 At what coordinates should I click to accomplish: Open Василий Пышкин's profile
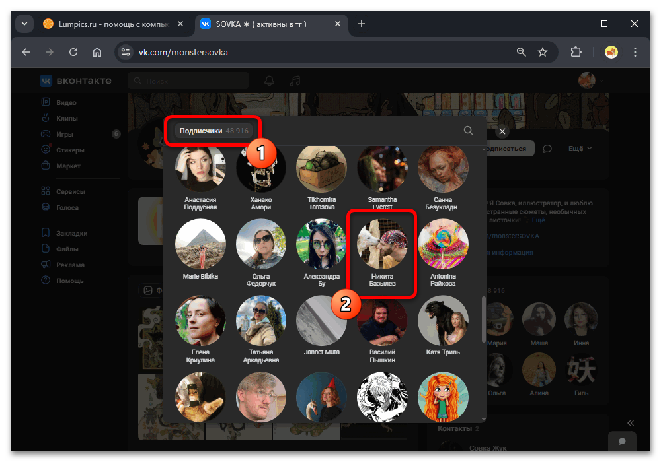tap(382, 329)
